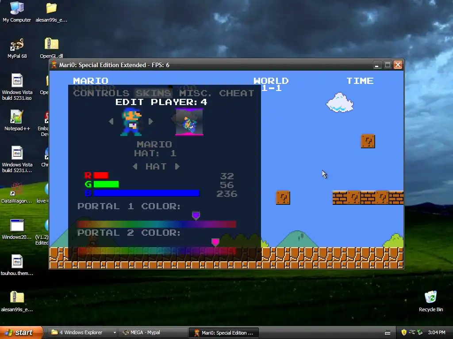
Task: Click the security shield tray icon
Action: 404,332
